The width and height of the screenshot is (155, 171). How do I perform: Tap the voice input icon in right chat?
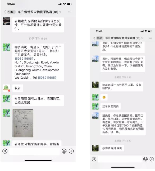point(94,159)
